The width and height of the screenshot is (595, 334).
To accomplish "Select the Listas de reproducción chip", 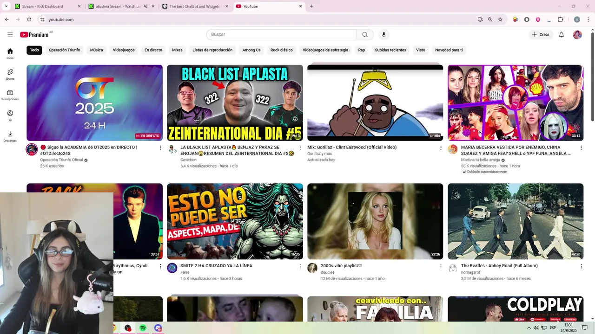I will click(x=212, y=50).
